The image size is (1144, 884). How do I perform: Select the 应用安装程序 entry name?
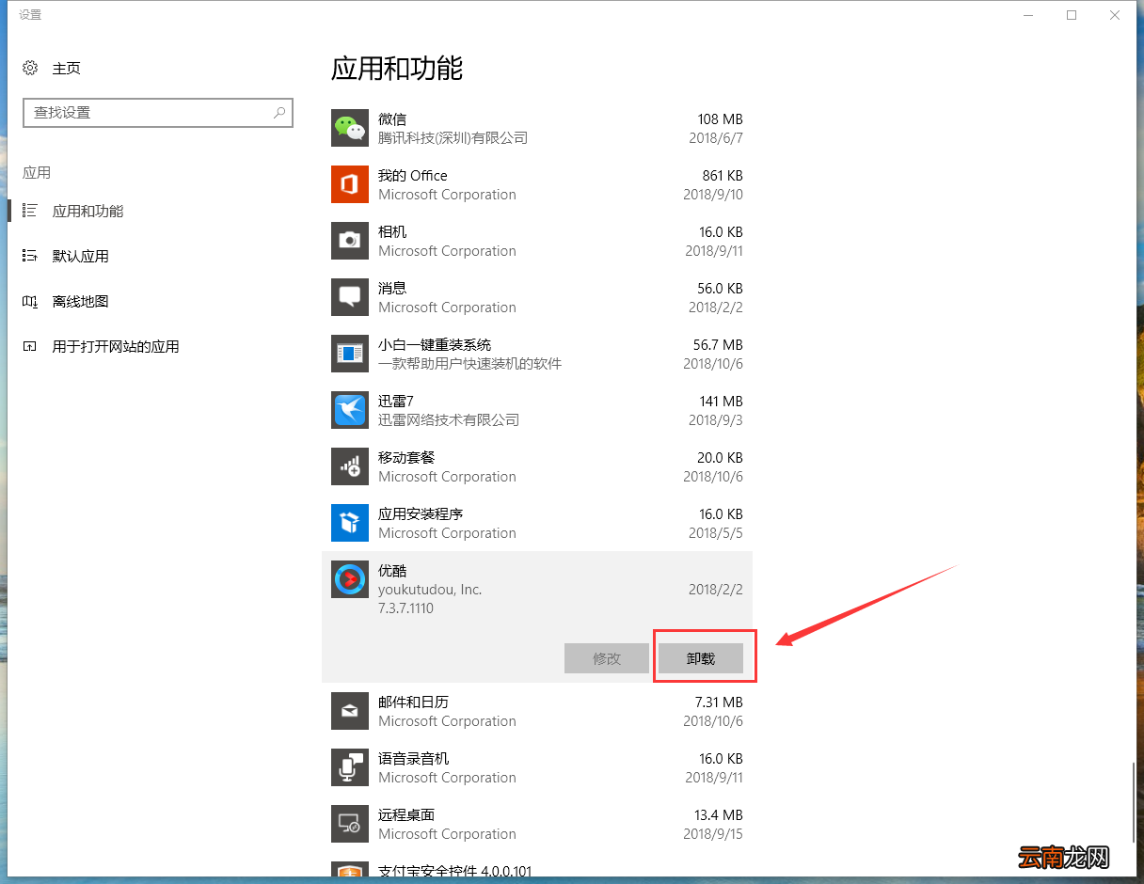(421, 514)
